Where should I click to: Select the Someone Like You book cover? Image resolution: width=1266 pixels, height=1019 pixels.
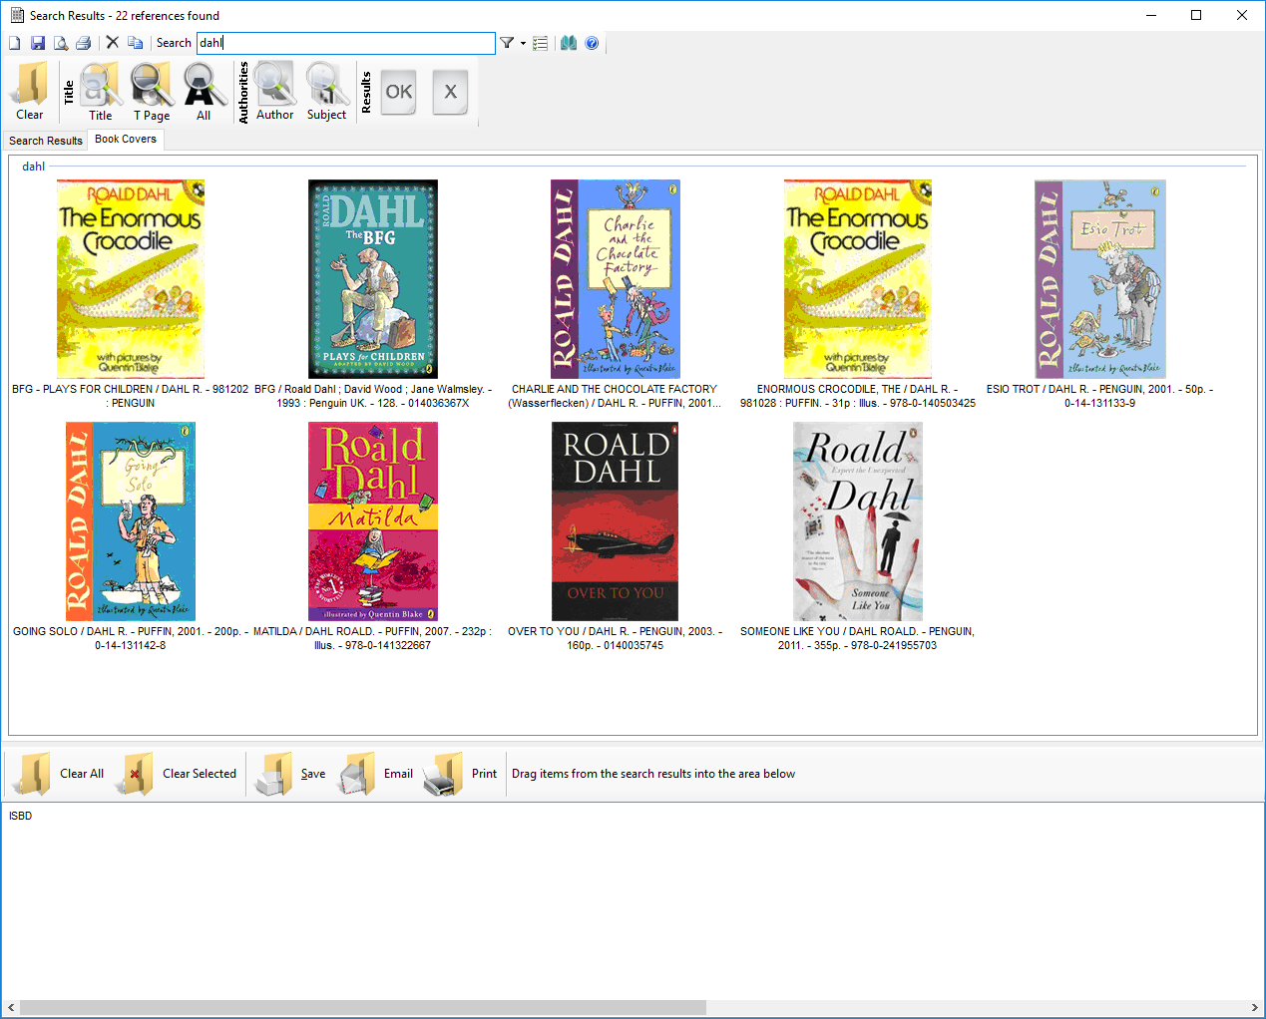pyautogui.click(x=858, y=521)
